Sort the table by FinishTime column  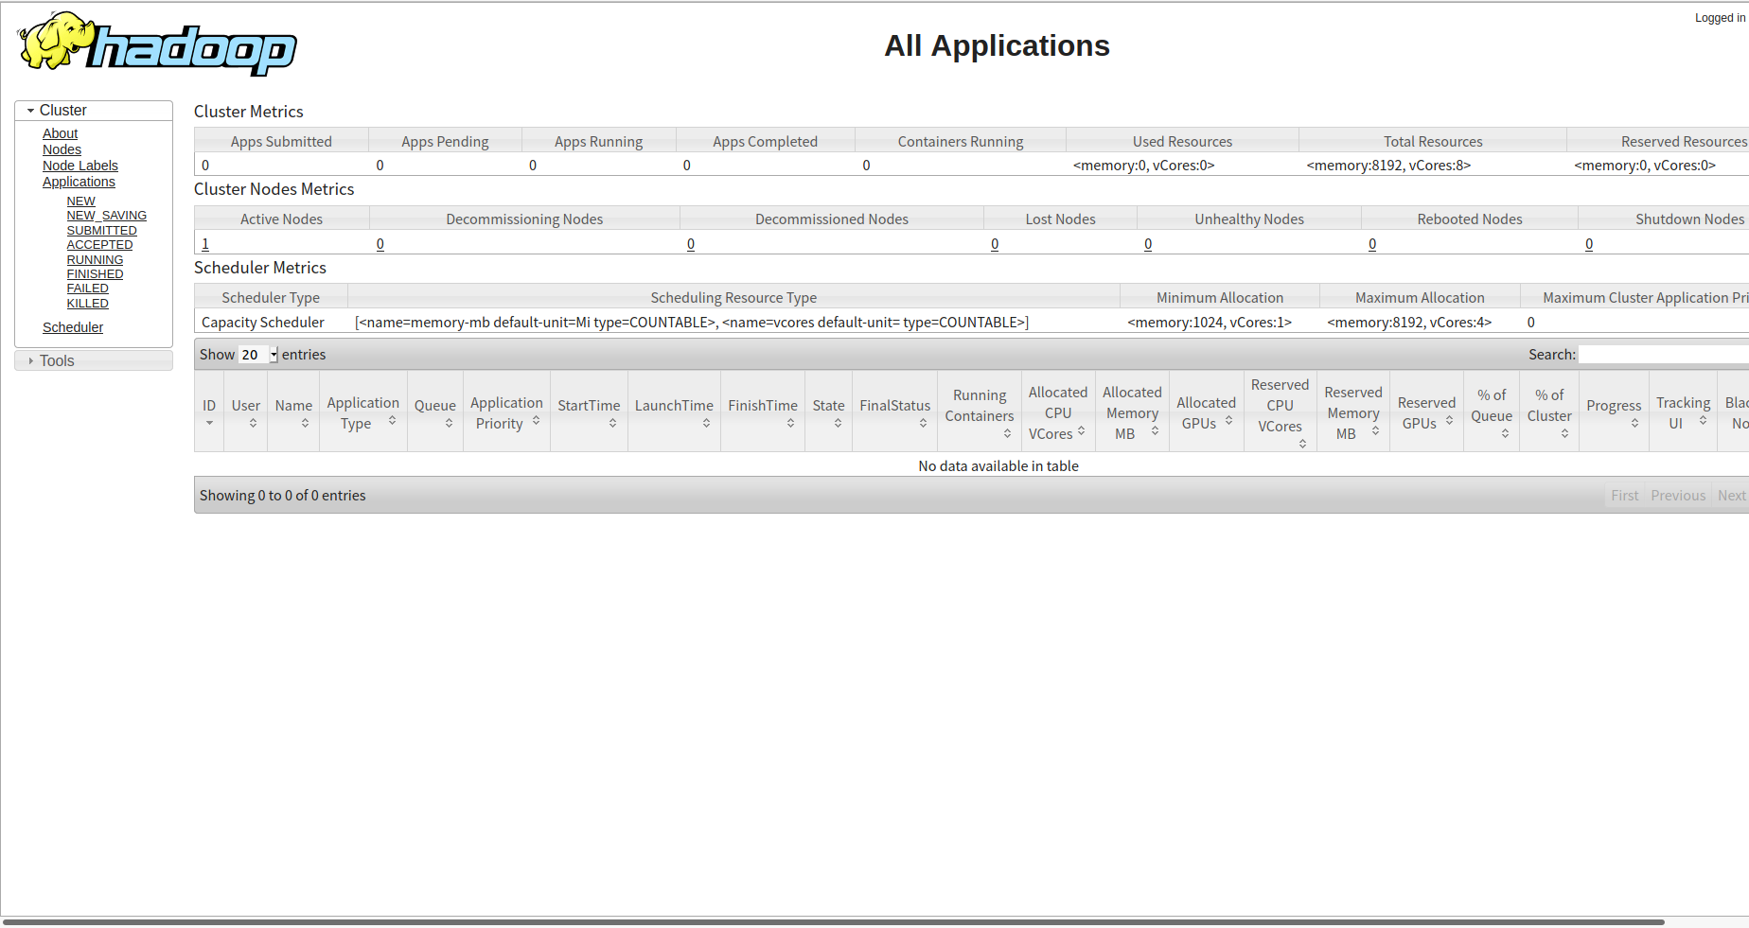(763, 411)
